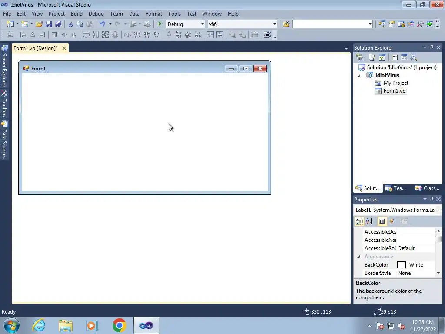Click the Center Vertically layout icon
This screenshot has width=445, height=334.
click(x=220, y=35)
